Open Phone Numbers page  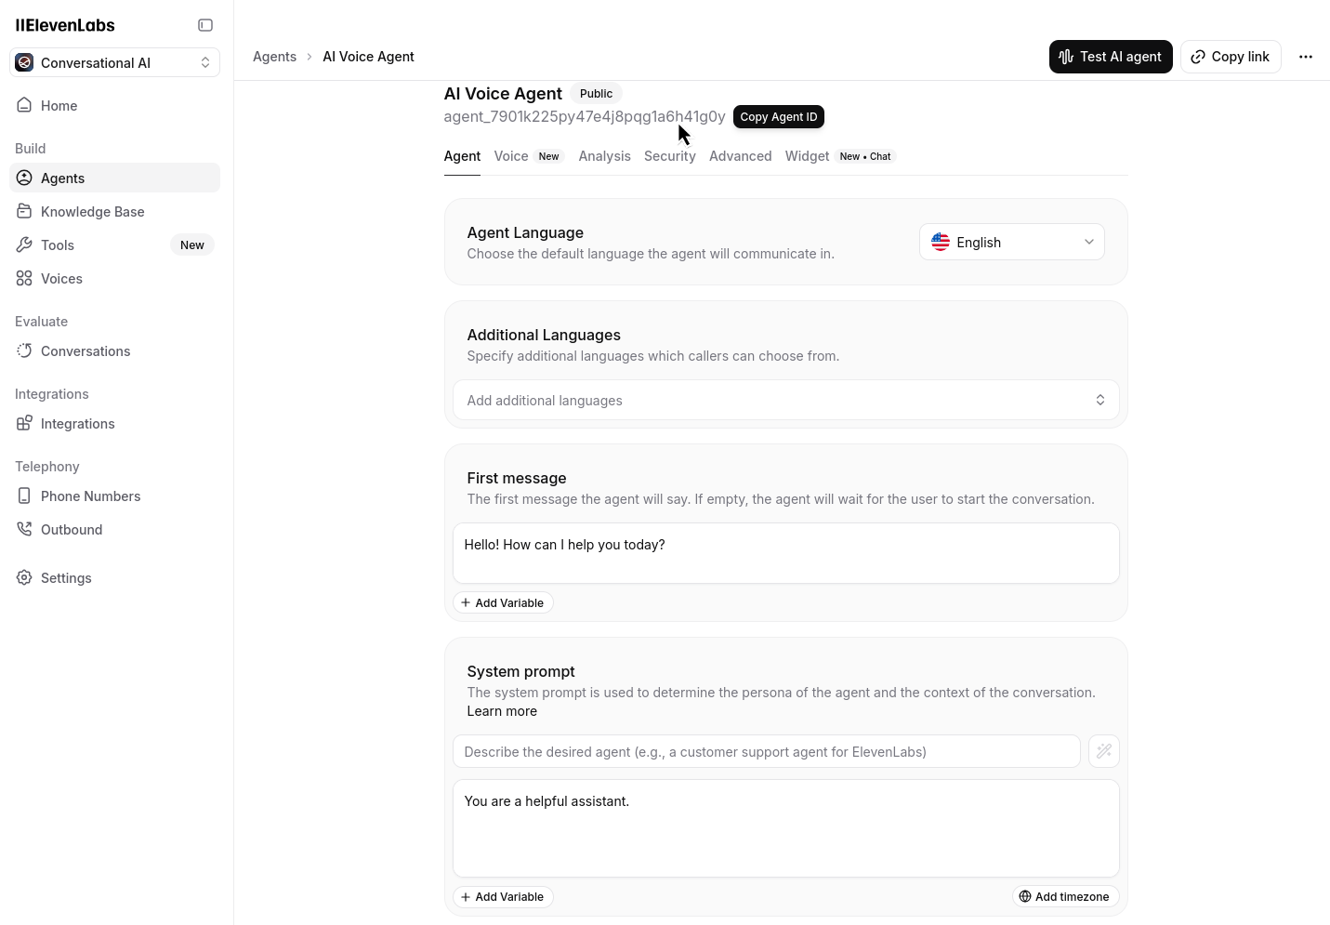click(115, 496)
